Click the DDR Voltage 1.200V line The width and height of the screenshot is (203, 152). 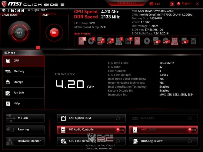point(145,26)
